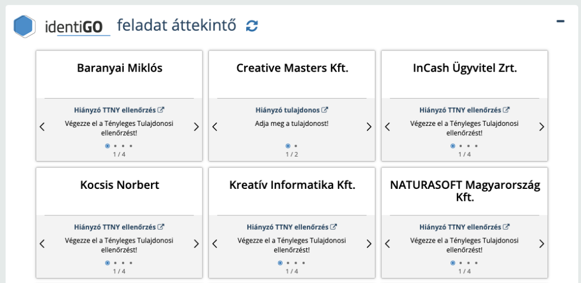Click the Kreatív Informatika Kft. card title
581x283 pixels.
pyautogui.click(x=292, y=185)
